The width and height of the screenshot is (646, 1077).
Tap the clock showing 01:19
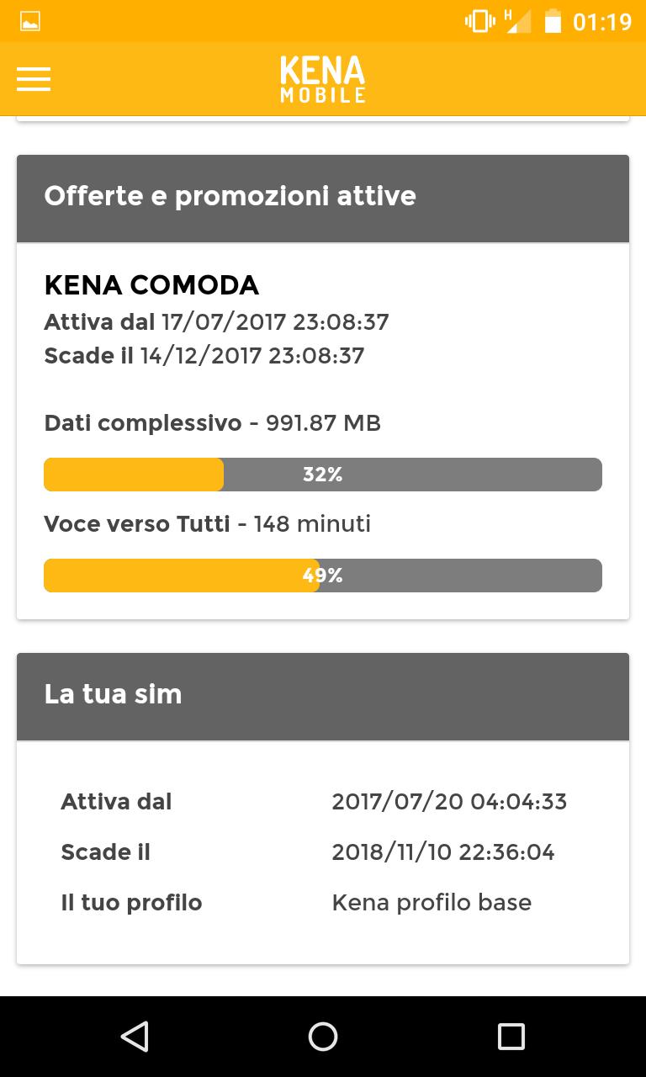coord(602,22)
